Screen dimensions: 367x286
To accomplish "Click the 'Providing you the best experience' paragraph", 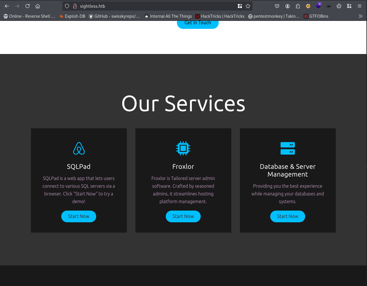I will pos(288,194).
